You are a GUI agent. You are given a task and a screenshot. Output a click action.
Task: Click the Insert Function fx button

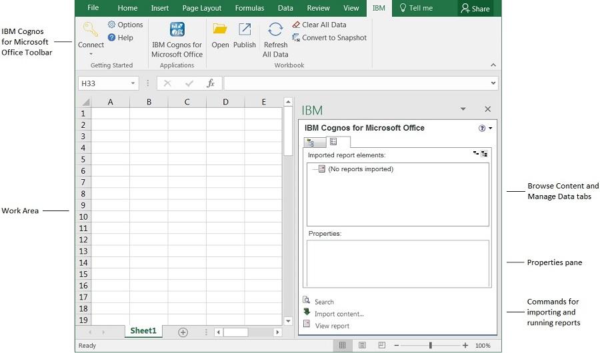click(x=211, y=83)
